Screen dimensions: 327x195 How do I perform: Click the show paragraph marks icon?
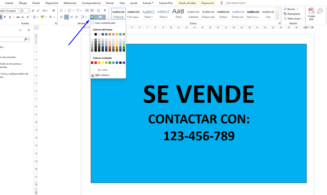pos(105,11)
